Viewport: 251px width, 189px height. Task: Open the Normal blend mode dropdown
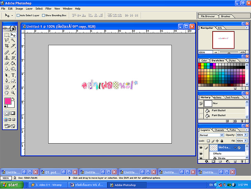coord(222,135)
